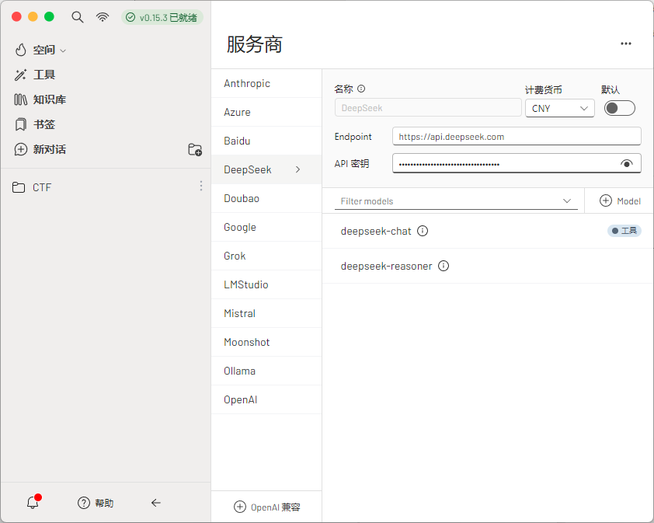This screenshot has width=654, height=523.
Task: Select the Ollama provider
Action: coord(266,371)
